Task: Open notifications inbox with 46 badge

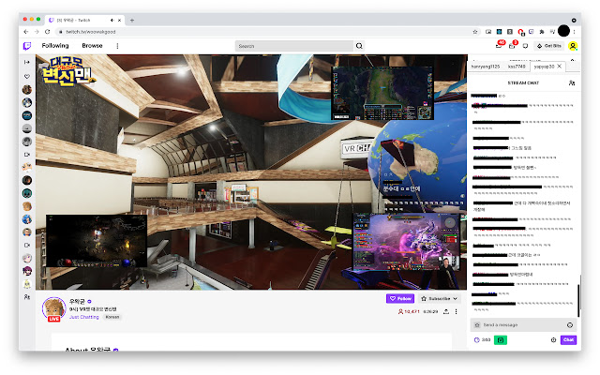Action: [499, 46]
